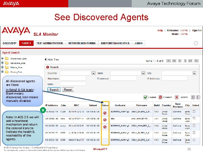Click the Westminster_Zone tree label
203x152 pixels.
coord(18,59)
